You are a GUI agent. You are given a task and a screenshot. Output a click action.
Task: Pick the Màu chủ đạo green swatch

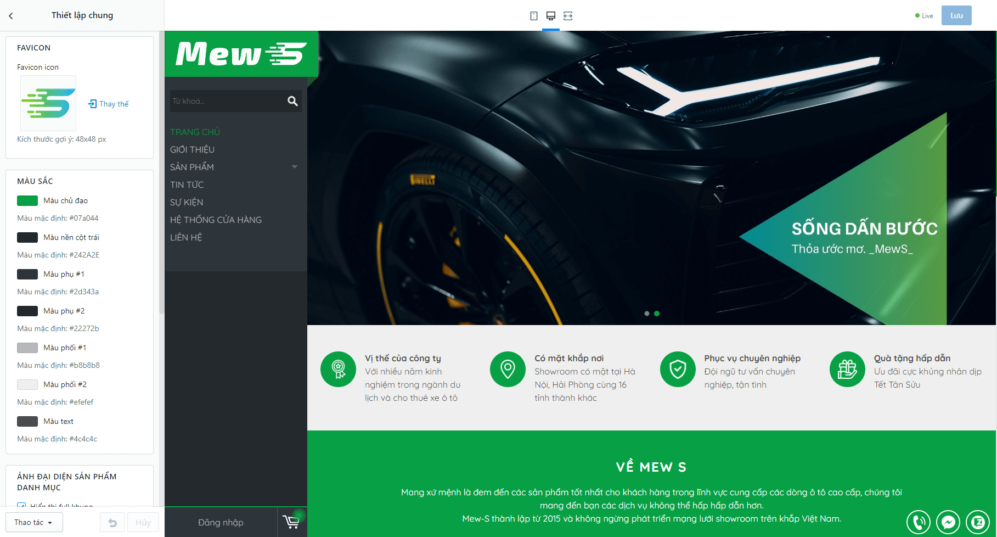coord(27,200)
